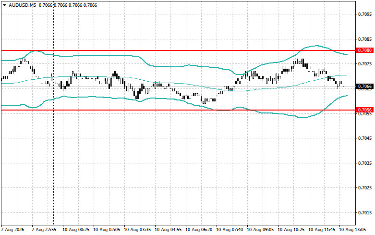Select the red 0.7080 price level label
375x235 pixels.
pyautogui.click(x=365, y=50)
